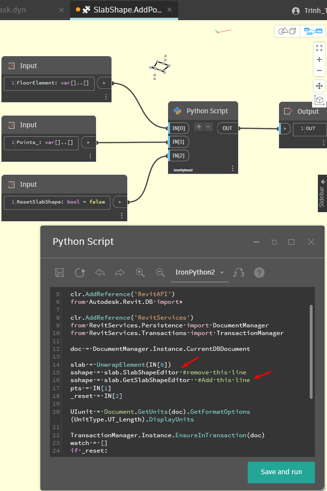327x491 pixels.
Task: Open Python Script node options menu dots
Action: coord(232,168)
